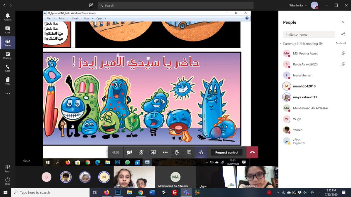This screenshot has height=197, width=351.
Task: Click the Teams Search box
Action: [x=175, y=5]
